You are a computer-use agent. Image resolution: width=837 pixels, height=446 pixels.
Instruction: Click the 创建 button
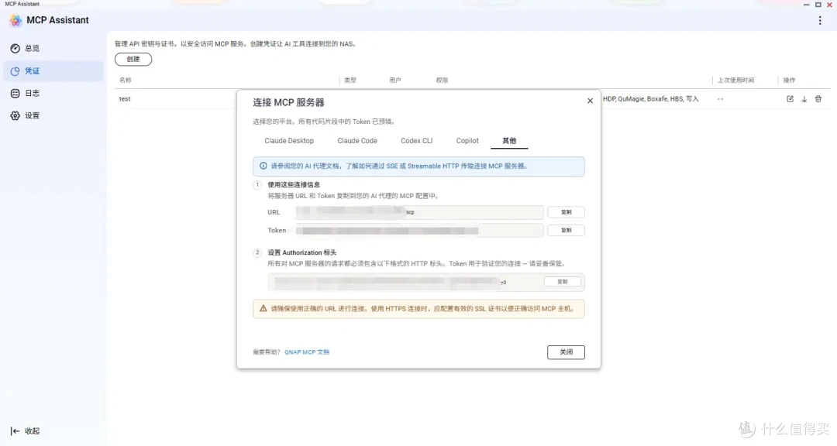pyautogui.click(x=133, y=59)
